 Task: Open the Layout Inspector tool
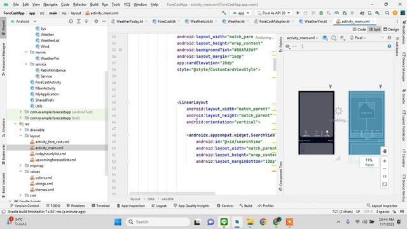pyautogui.click(x=382, y=205)
